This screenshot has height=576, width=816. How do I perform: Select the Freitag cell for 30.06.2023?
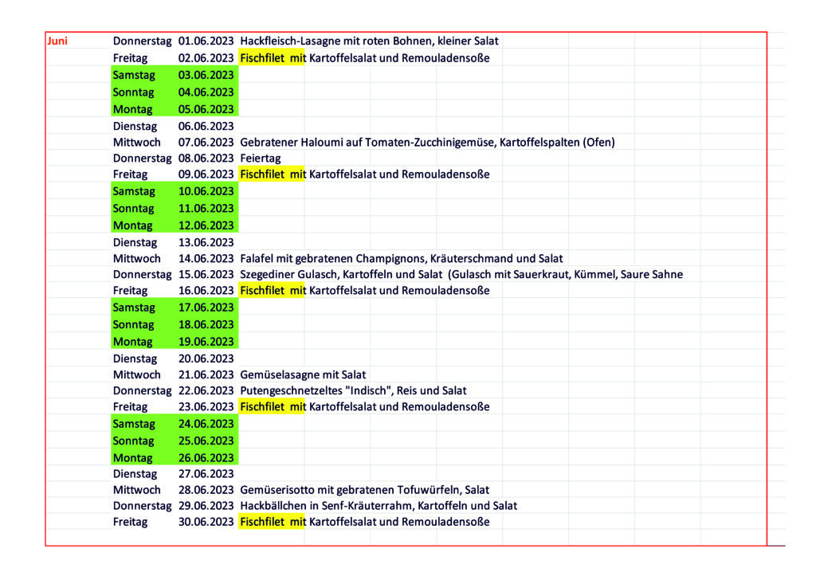(x=130, y=522)
